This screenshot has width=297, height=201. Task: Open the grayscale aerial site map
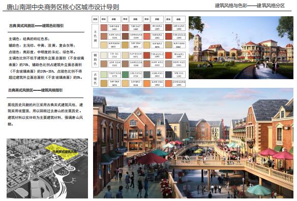[x=47, y=169]
